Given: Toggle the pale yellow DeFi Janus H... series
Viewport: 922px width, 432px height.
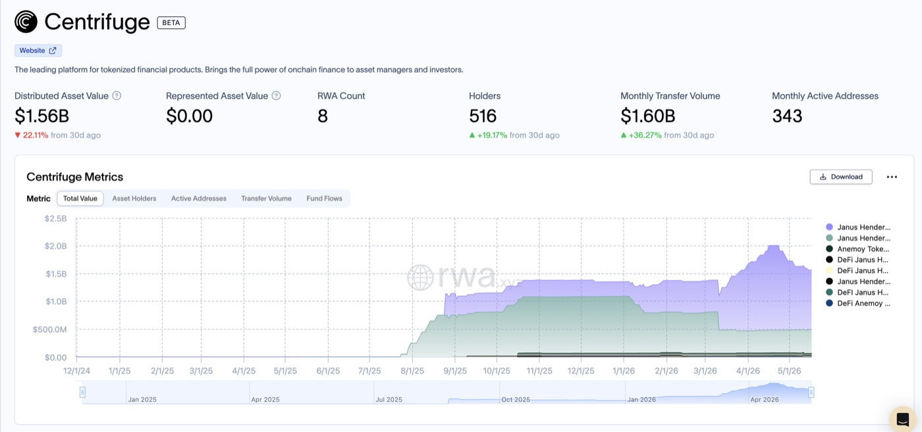Looking at the screenshot, I should 858,270.
